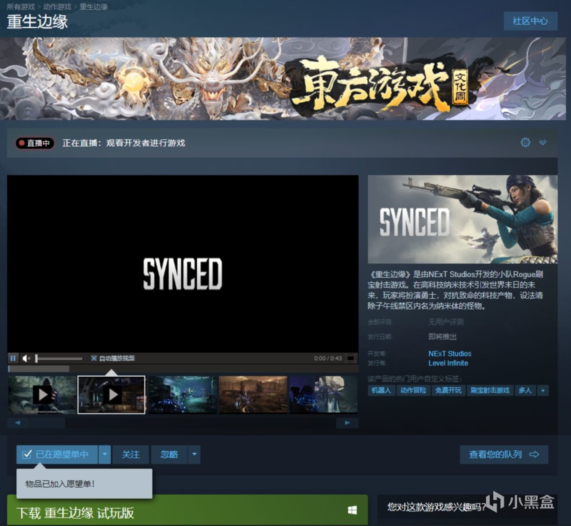Click the 0:00 / 0:43 time display
Image resolution: width=571 pixels, height=526 pixels.
[x=328, y=358]
